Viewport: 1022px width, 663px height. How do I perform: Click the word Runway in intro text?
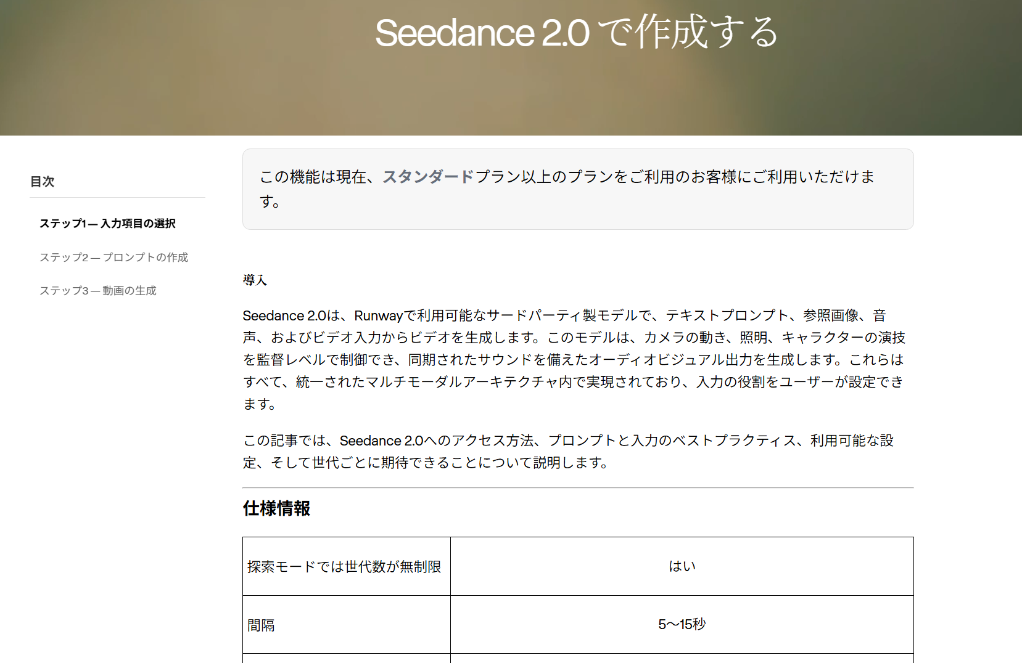point(379,315)
